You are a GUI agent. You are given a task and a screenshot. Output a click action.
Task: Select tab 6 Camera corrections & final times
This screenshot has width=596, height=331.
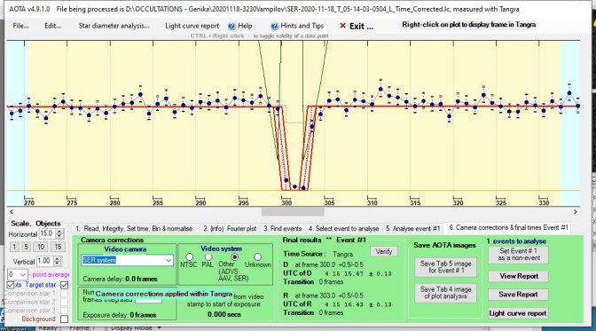click(x=508, y=227)
